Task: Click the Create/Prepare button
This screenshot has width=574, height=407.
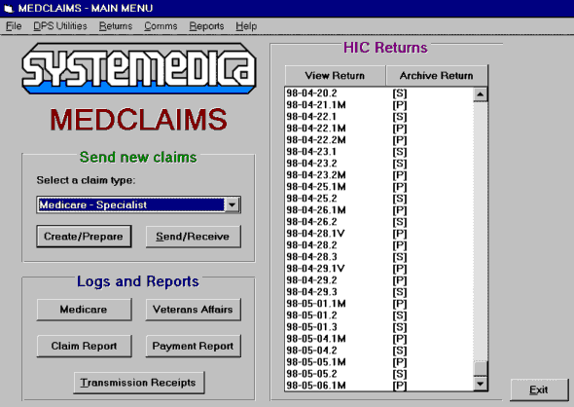Action: pos(84,237)
